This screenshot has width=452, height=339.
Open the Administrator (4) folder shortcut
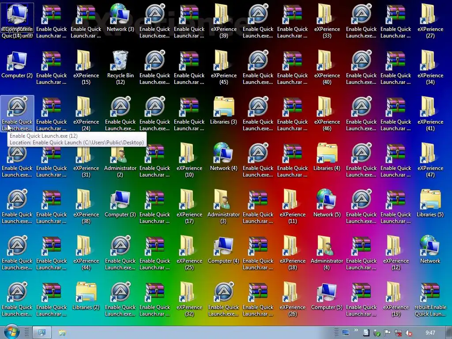point(327,253)
